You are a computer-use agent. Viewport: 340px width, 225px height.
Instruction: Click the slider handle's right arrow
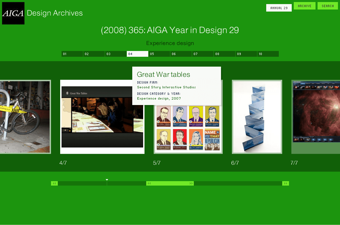pyautogui.click(x=191, y=184)
